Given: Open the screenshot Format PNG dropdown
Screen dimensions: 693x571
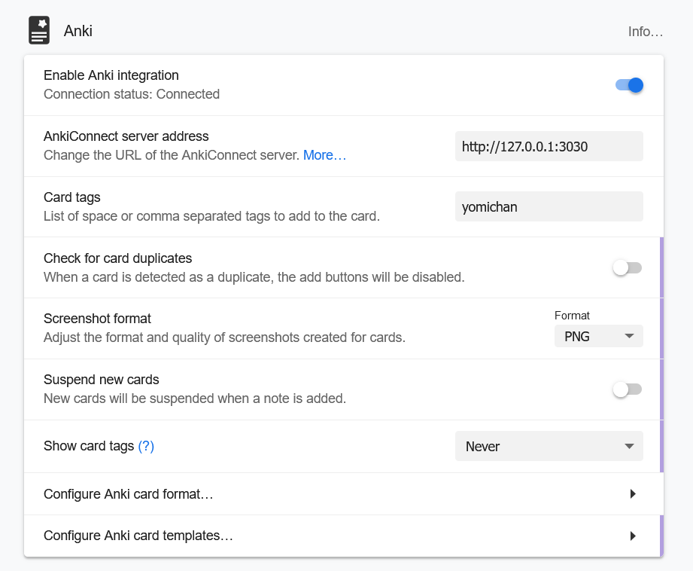Looking at the screenshot, I should click(598, 337).
